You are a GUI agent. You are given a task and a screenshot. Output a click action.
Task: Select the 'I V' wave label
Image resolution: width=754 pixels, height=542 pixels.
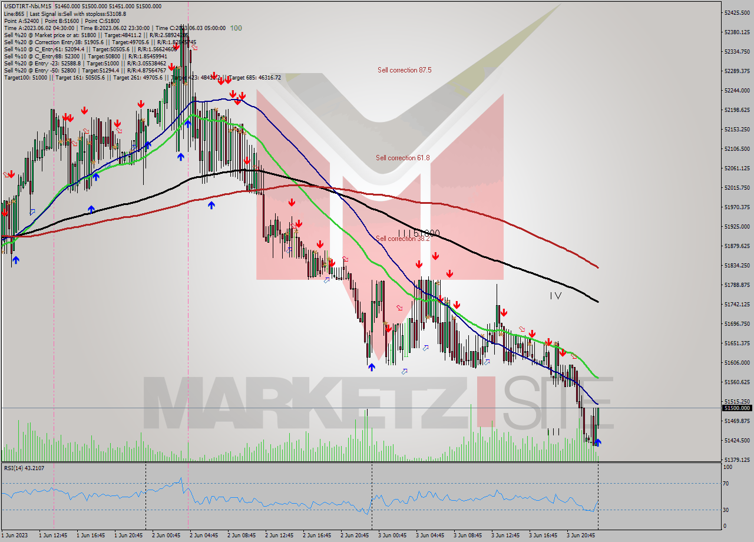[555, 296]
